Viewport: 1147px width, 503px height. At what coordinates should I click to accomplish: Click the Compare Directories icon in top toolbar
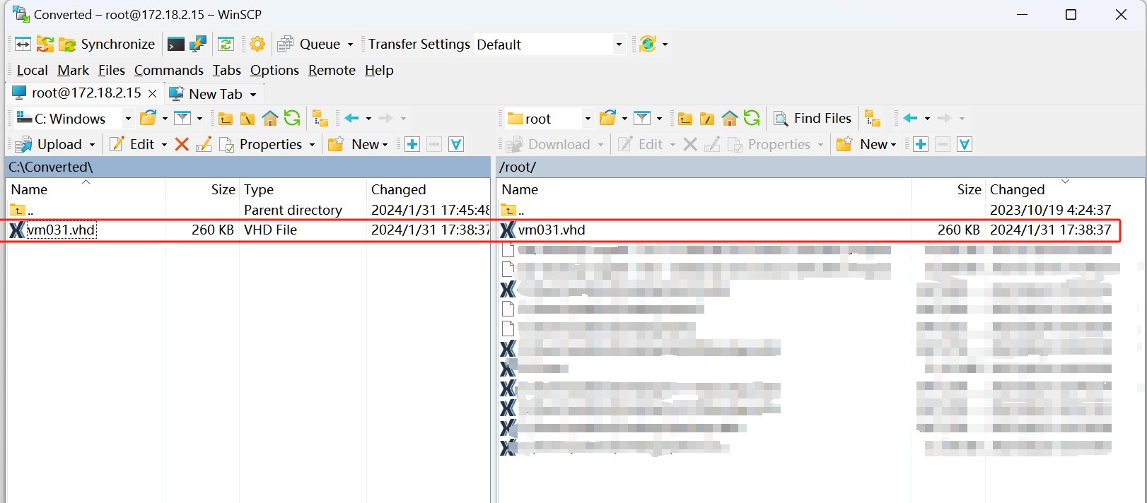click(x=23, y=45)
